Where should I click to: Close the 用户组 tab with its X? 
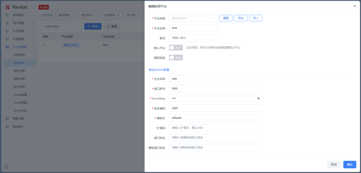tap(138, 15)
